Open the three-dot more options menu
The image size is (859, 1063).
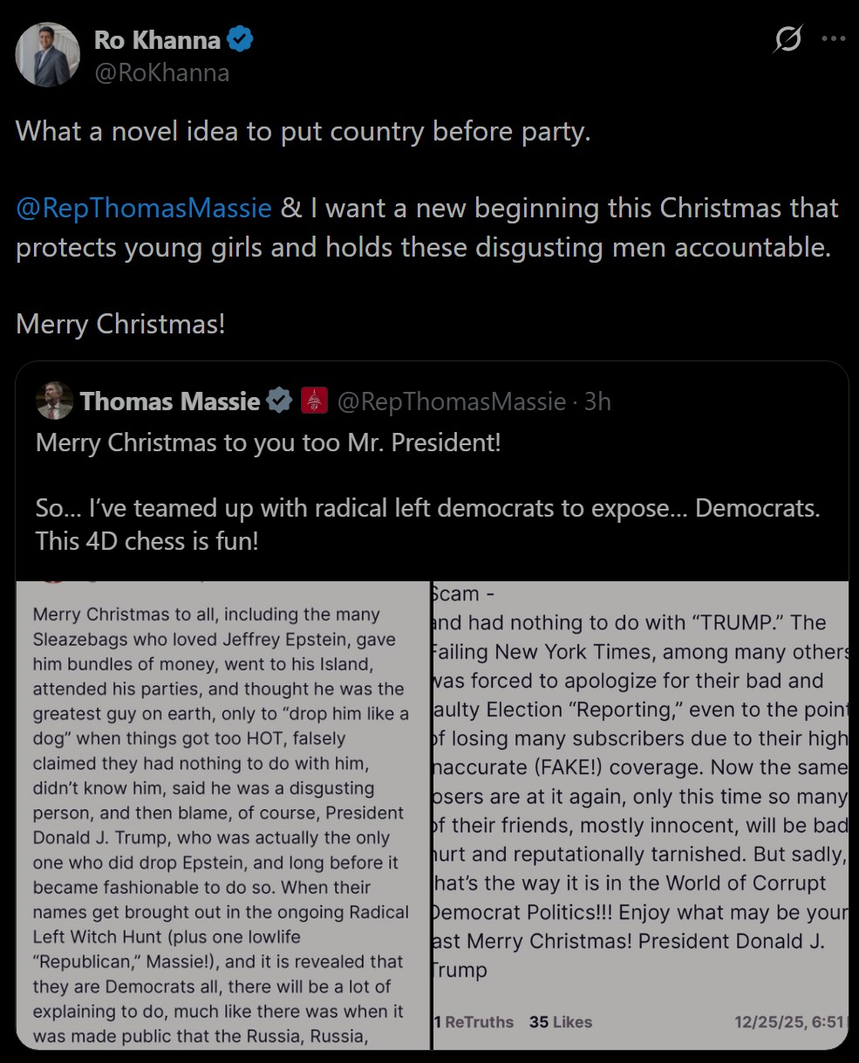[x=834, y=39]
